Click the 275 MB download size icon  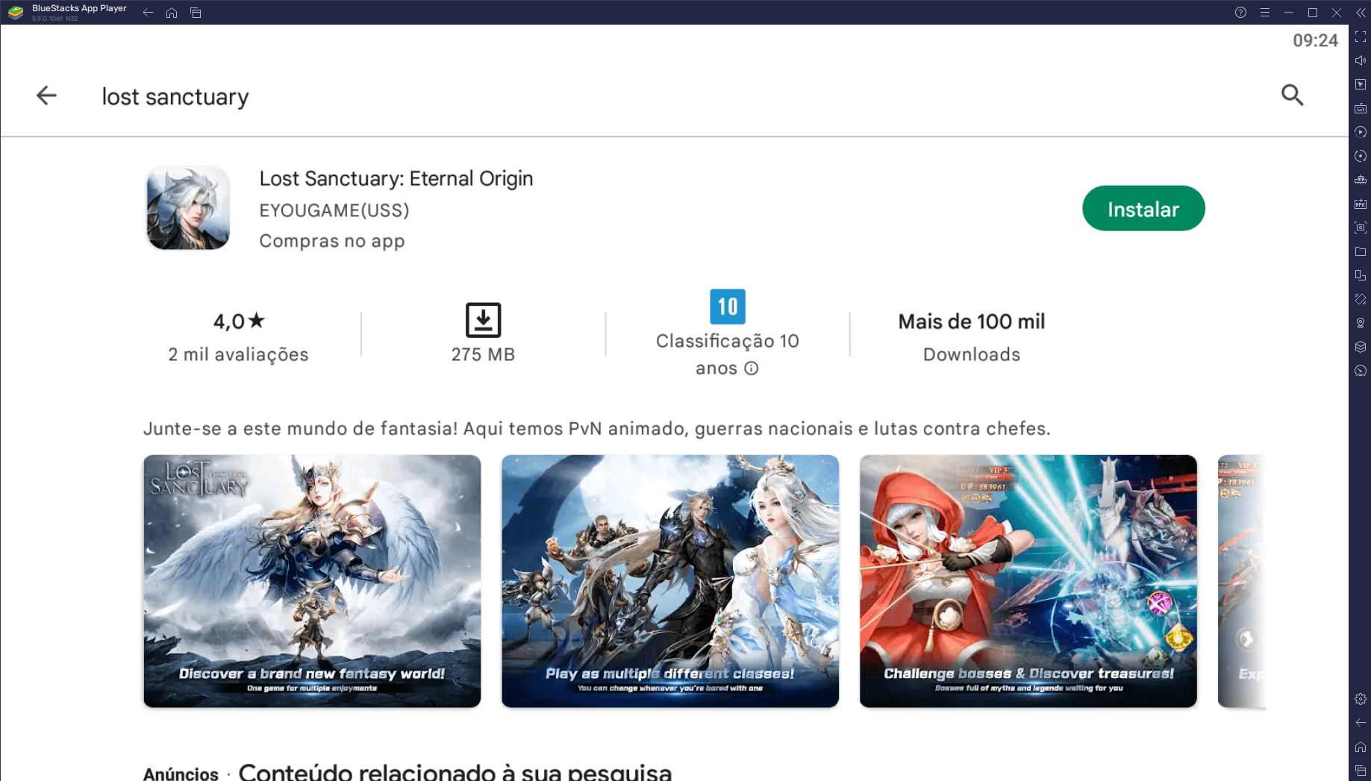[x=483, y=320]
